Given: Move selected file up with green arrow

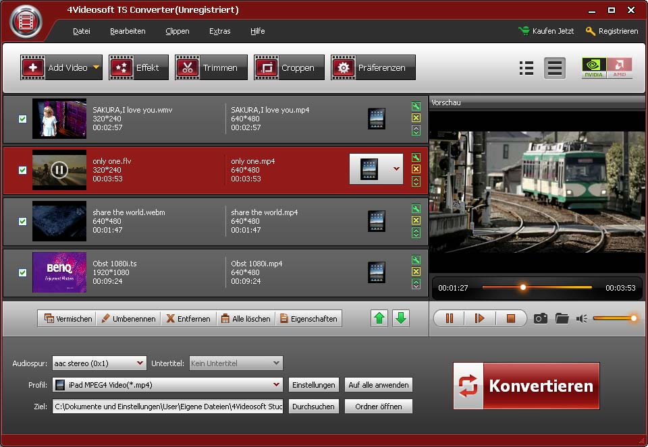Looking at the screenshot, I should pyautogui.click(x=379, y=318).
